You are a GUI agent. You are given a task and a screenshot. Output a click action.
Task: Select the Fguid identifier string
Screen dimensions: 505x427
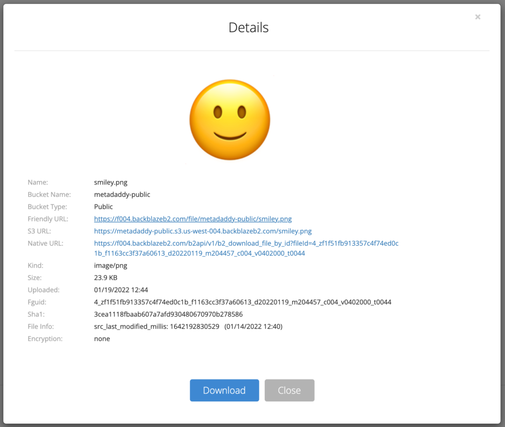point(243,302)
